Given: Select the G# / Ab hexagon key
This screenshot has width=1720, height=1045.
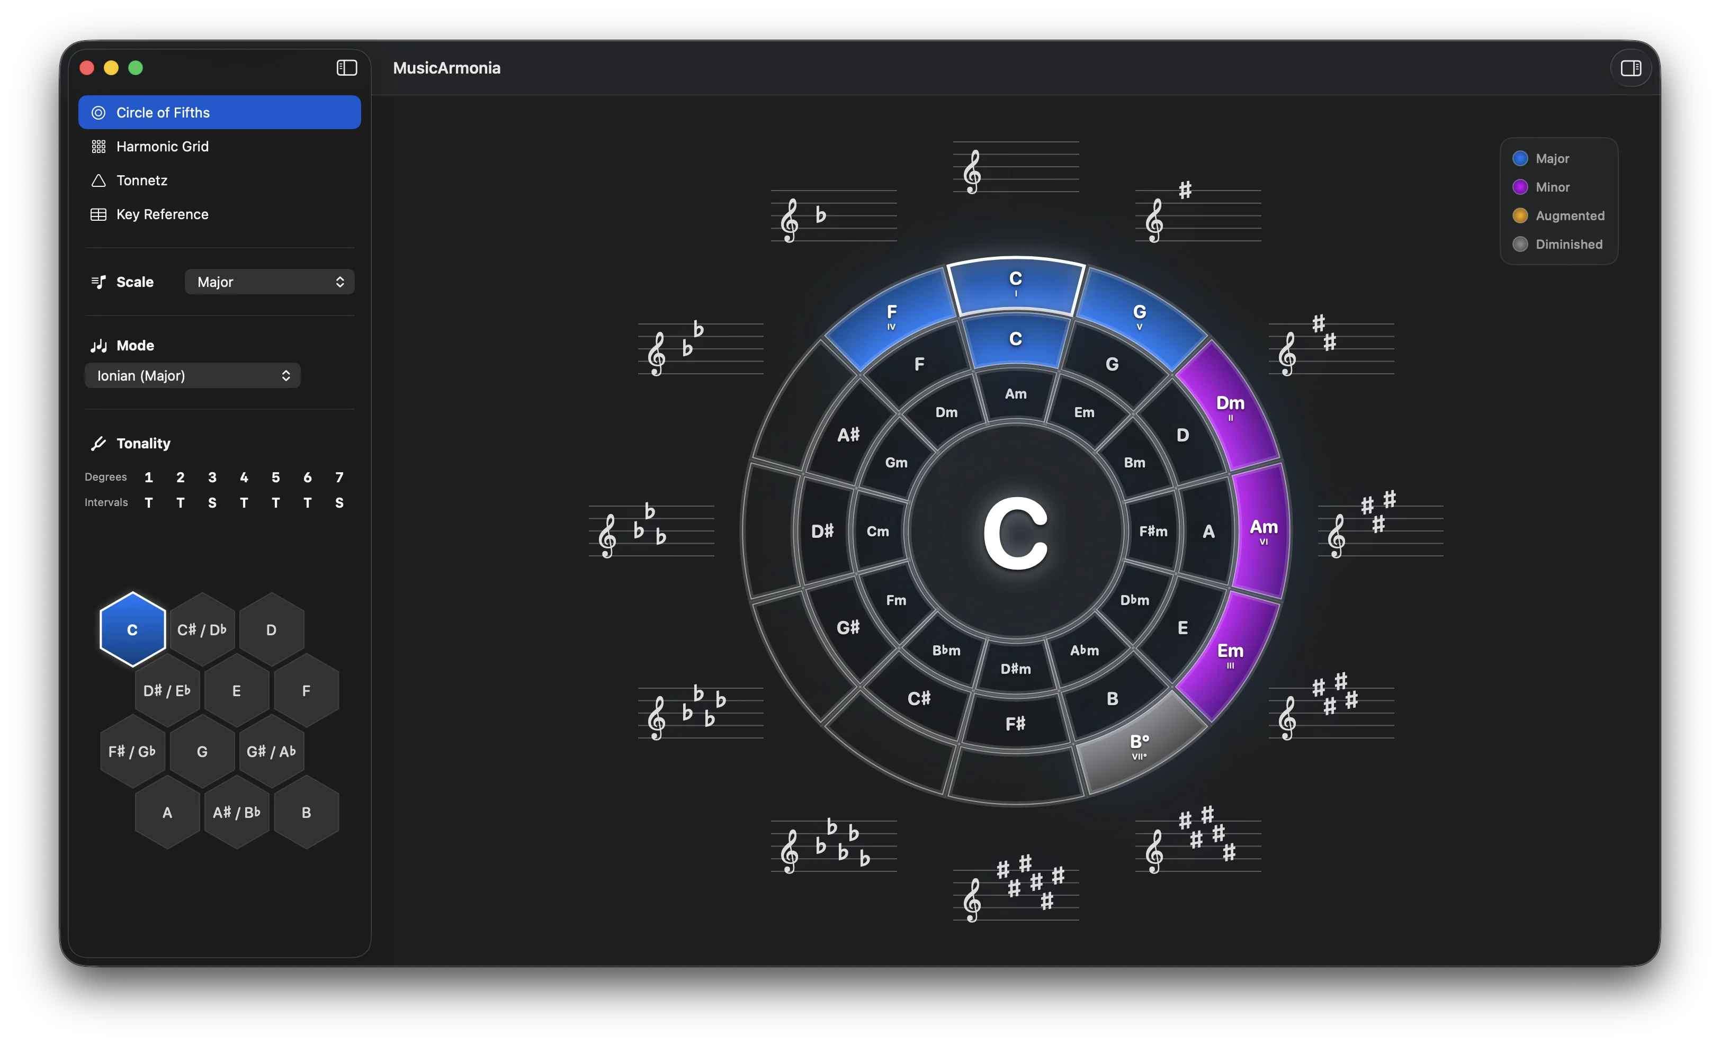Looking at the screenshot, I should pyautogui.click(x=272, y=751).
